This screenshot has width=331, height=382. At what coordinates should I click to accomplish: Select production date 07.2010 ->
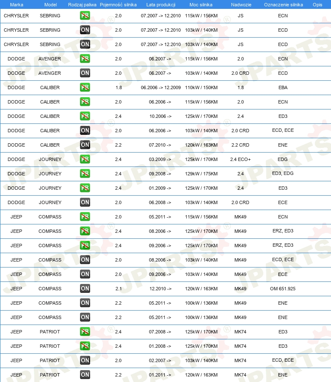(x=160, y=145)
